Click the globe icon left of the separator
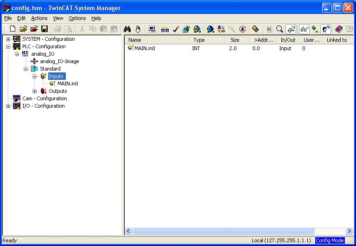Viewport: 356px width, 246px height. (x=197, y=29)
